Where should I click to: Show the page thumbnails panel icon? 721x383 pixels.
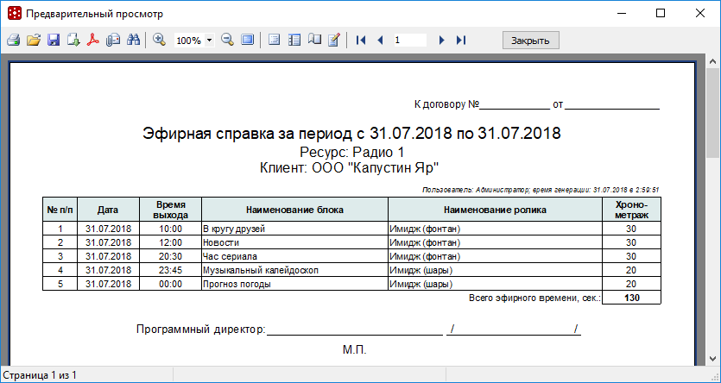pos(294,40)
